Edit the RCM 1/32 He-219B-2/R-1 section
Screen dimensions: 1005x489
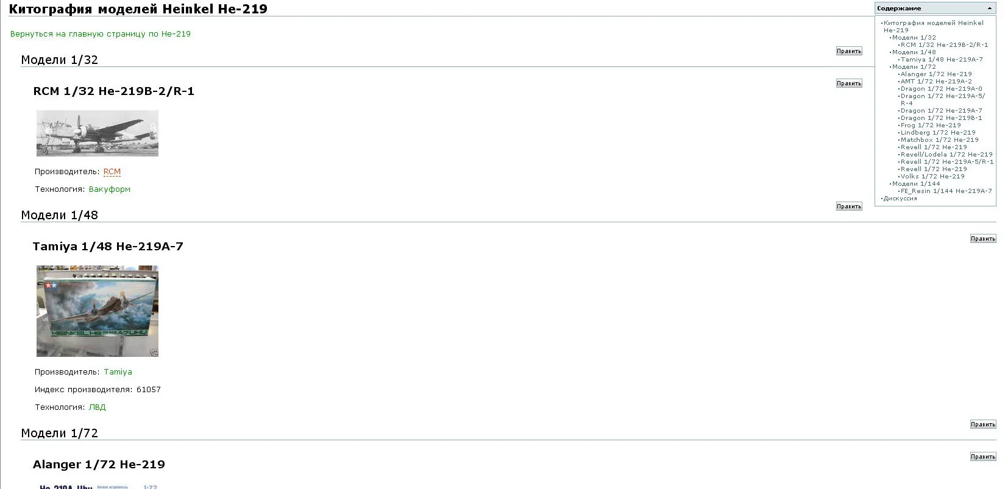tap(848, 83)
